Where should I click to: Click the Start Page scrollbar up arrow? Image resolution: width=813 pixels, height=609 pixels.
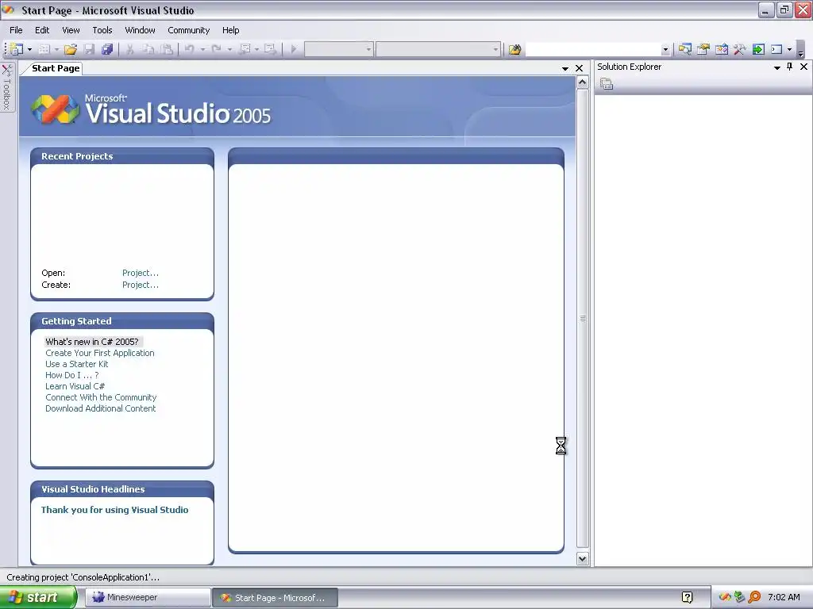(582, 82)
